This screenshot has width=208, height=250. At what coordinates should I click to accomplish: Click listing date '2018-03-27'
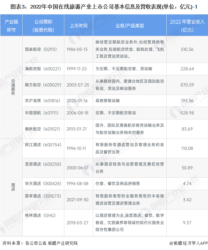click(77, 223)
